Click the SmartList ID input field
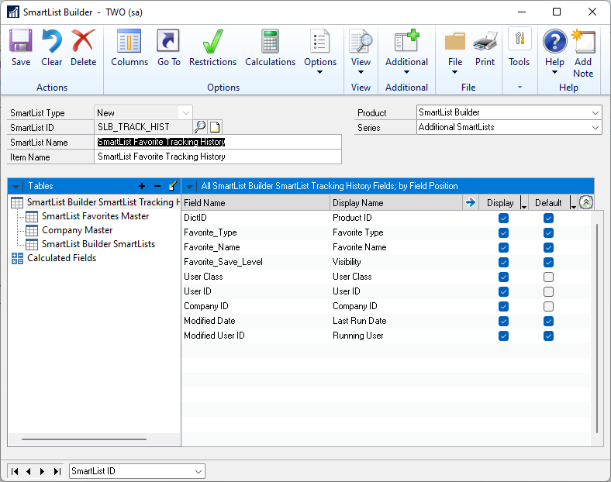This screenshot has height=482, width=611. point(143,127)
